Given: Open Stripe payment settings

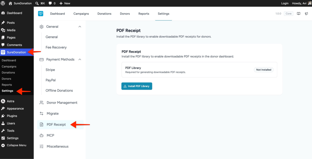Looking at the screenshot, I should pos(50,70).
